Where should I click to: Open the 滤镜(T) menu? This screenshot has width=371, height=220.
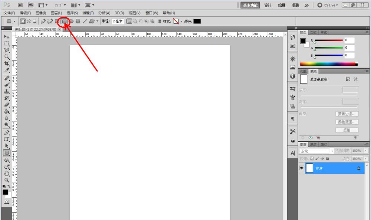pyautogui.click(x=88, y=13)
